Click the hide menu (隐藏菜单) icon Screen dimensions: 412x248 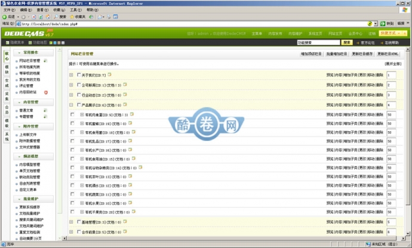[x=8, y=42]
